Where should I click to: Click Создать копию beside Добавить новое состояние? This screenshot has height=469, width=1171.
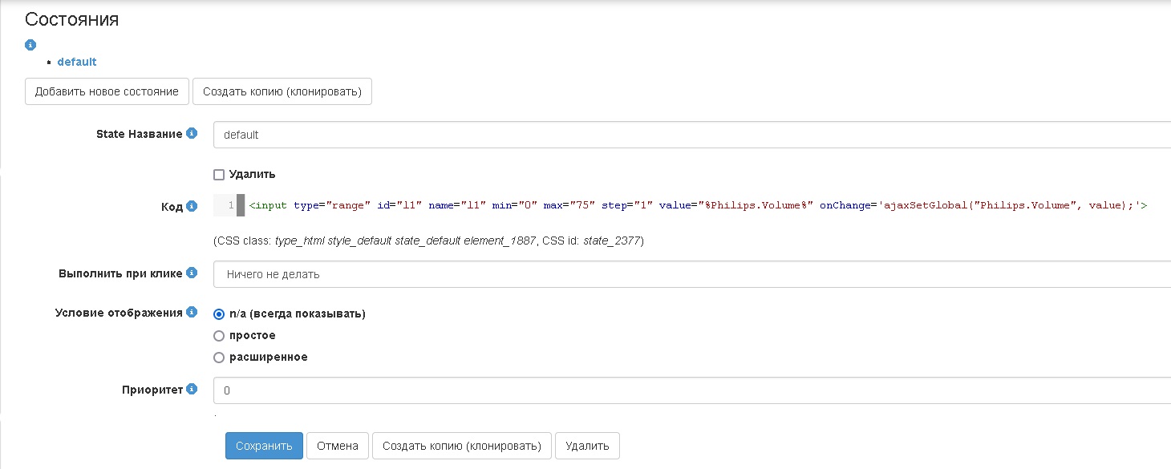282,91
